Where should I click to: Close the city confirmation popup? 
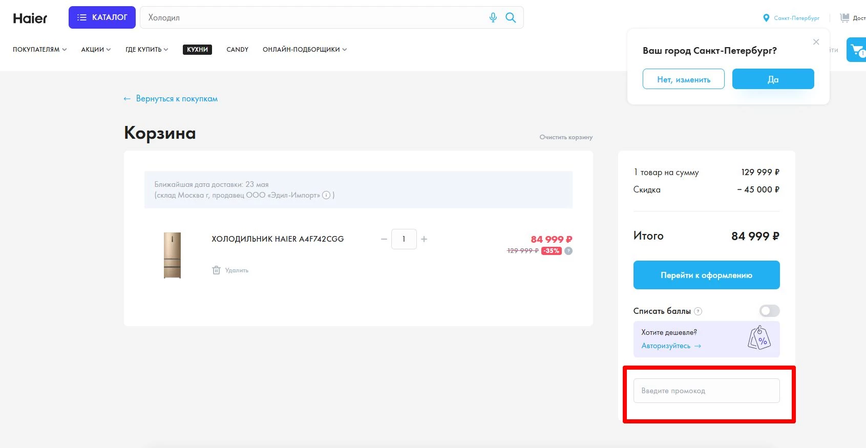(816, 42)
